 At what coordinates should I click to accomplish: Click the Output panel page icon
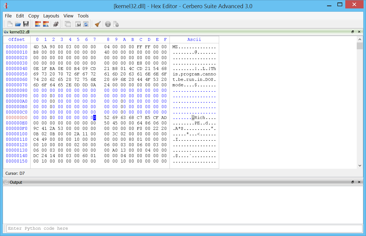click(x=6, y=182)
